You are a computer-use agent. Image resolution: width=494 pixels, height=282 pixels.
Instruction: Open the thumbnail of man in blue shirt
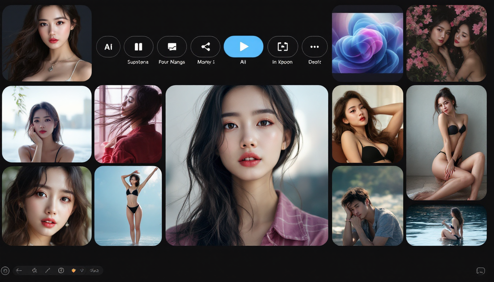pos(368,206)
